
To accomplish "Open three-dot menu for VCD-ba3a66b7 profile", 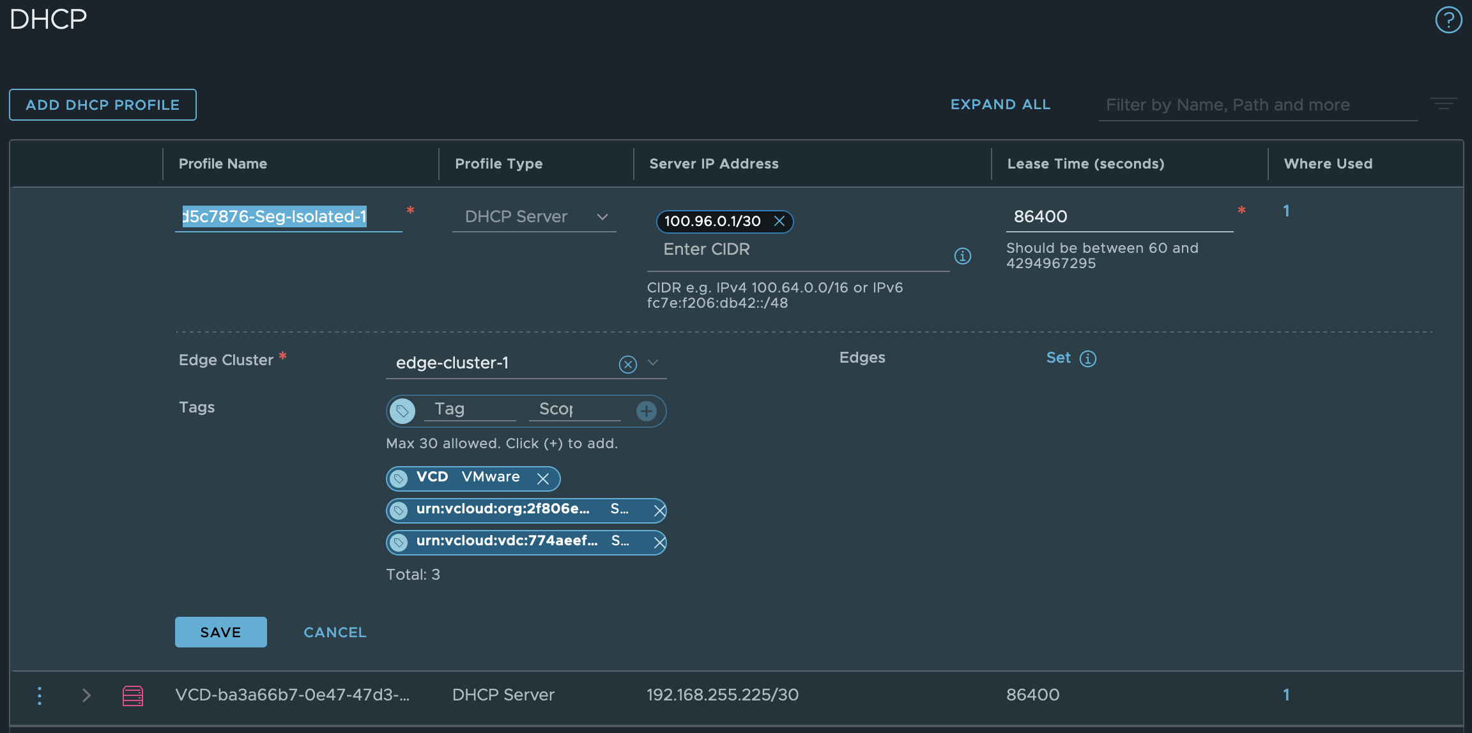I will 40,695.
